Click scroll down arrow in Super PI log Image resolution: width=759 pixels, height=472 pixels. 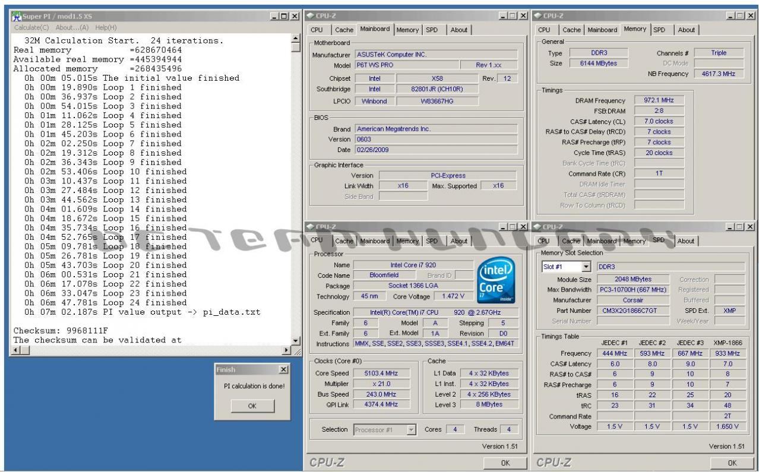pos(296,340)
